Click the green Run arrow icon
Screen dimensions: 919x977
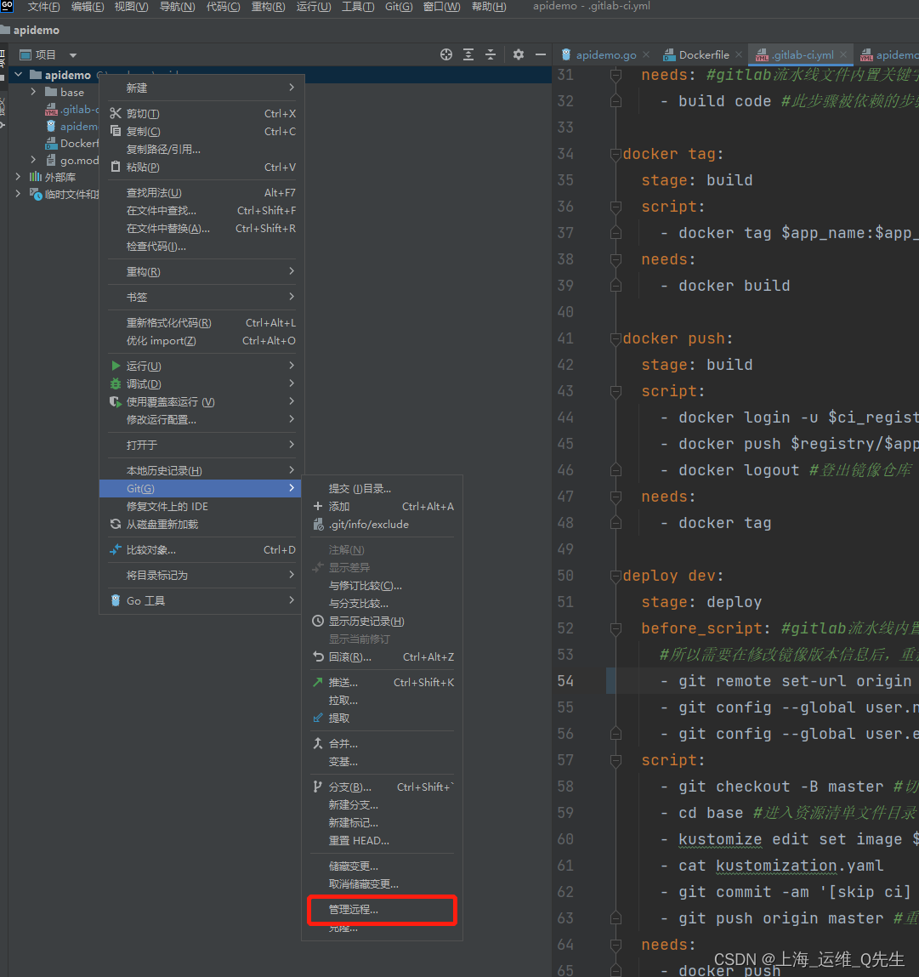(116, 366)
